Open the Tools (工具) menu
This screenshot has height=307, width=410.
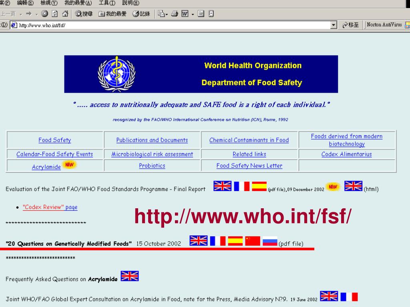pos(107,3)
